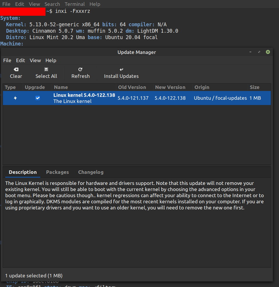The image size is (279, 287).
Task: Switch to the Description tab
Action: click(23, 172)
